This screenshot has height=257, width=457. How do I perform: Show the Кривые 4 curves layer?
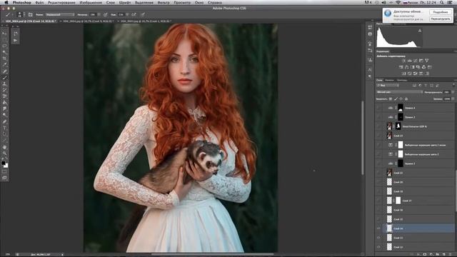[x=378, y=108]
